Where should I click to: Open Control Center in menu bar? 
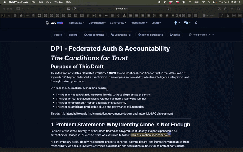click(x=215, y=2)
